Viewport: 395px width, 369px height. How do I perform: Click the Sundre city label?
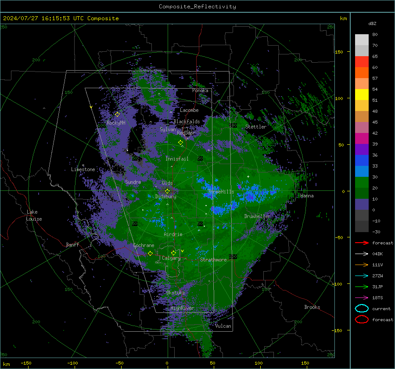coord(133,182)
